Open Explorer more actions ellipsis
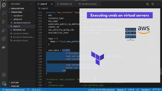Image resolution: width=162 pixels, height=91 pixels. (31, 4)
